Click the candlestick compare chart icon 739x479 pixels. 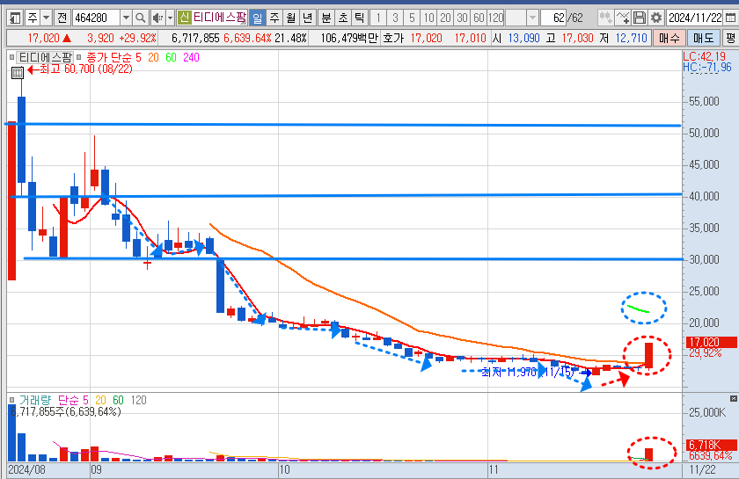click(605, 18)
